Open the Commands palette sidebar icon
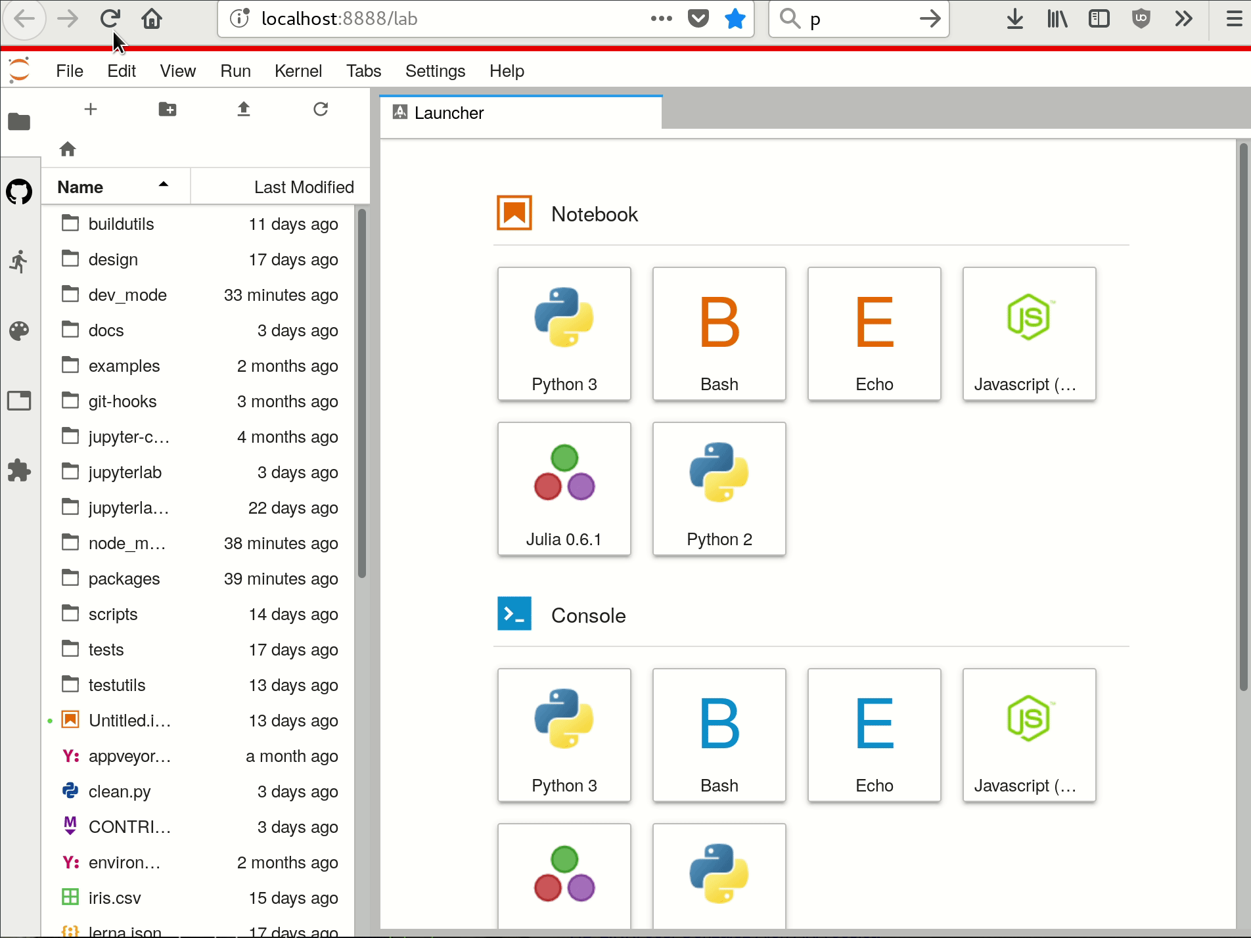Image resolution: width=1251 pixels, height=938 pixels. coord(19,331)
